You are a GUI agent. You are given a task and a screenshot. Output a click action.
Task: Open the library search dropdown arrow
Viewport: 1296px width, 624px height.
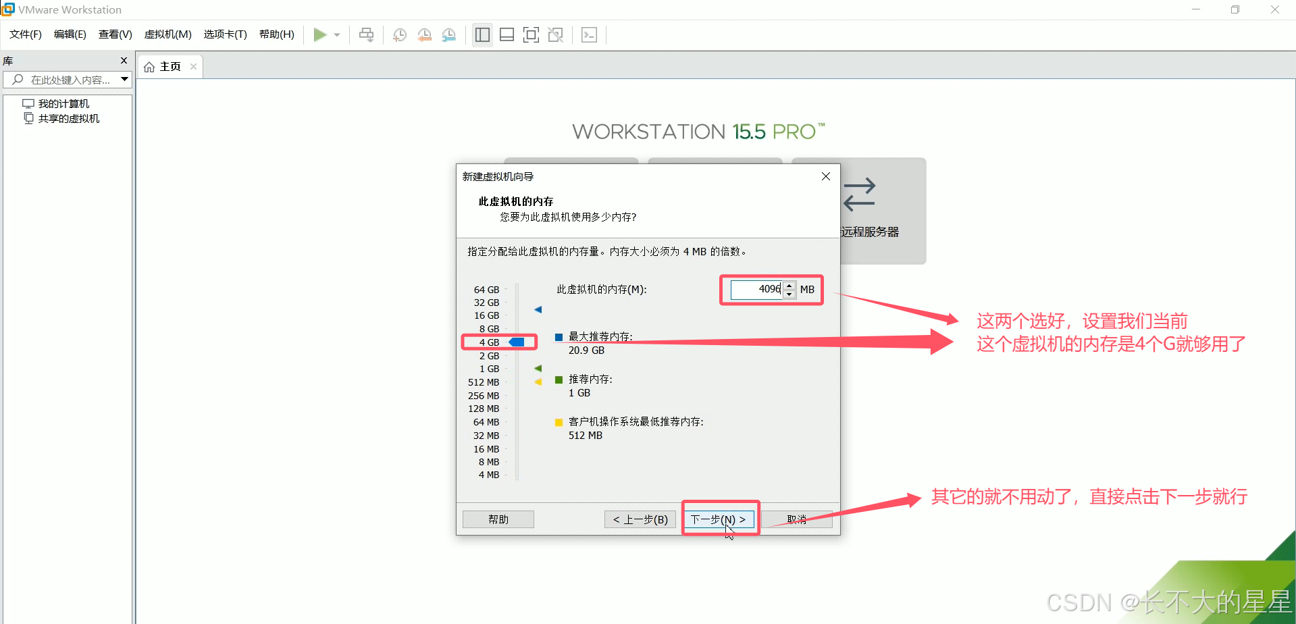[x=125, y=80]
